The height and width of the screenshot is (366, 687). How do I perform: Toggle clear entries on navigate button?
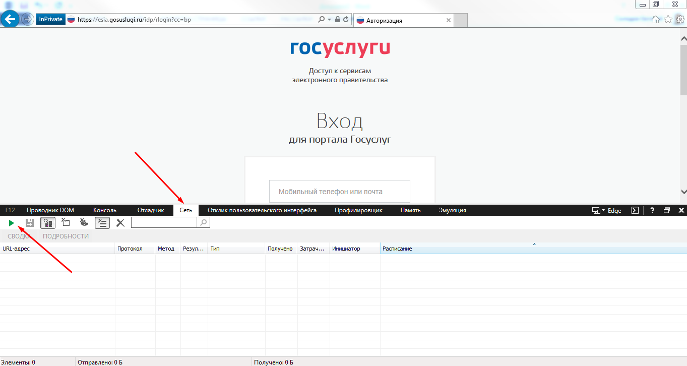(x=102, y=223)
